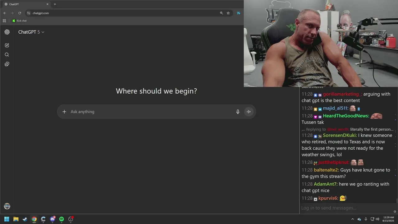The height and width of the screenshot is (224, 398).
Task: Open justthetipknut username in chat
Action: click(x=334, y=162)
